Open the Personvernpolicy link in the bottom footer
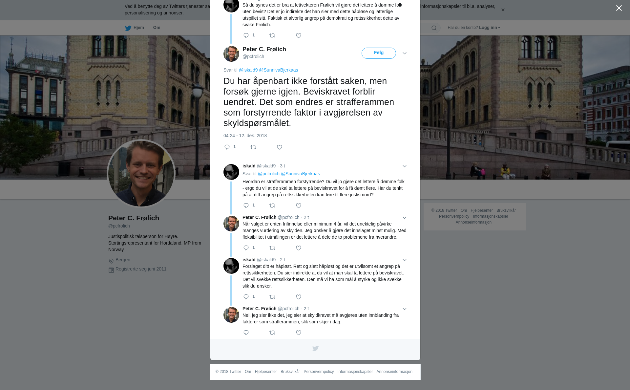Viewport: 630px width, 390px height. coord(319,372)
